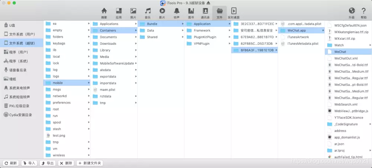Expand the Application folder arrow
Viewport: 372px width, 168px height.
(x=230, y=24)
